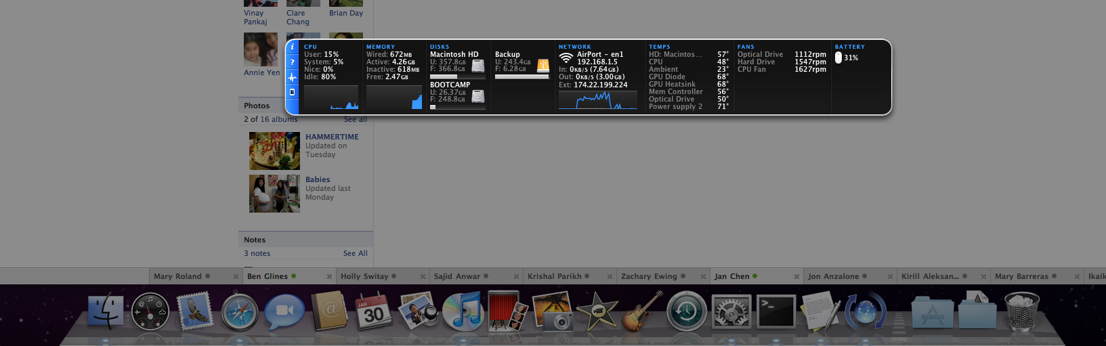Click Annie Yen's profile photo
Image resolution: width=1106 pixels, height=346 pixels.
click(x=261, y=49)
